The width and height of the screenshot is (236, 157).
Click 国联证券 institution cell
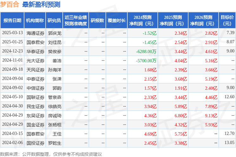[35, 97]
